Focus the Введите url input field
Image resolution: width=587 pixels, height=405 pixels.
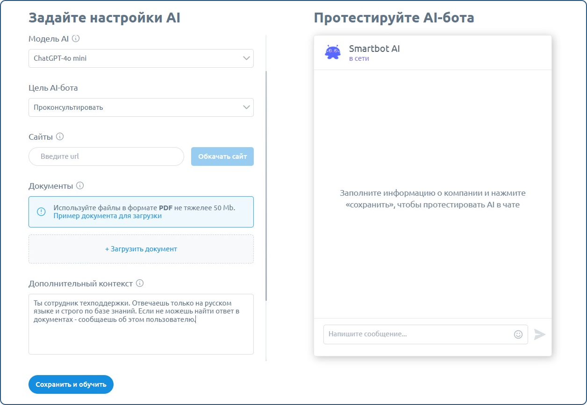(x=105, y=156)
